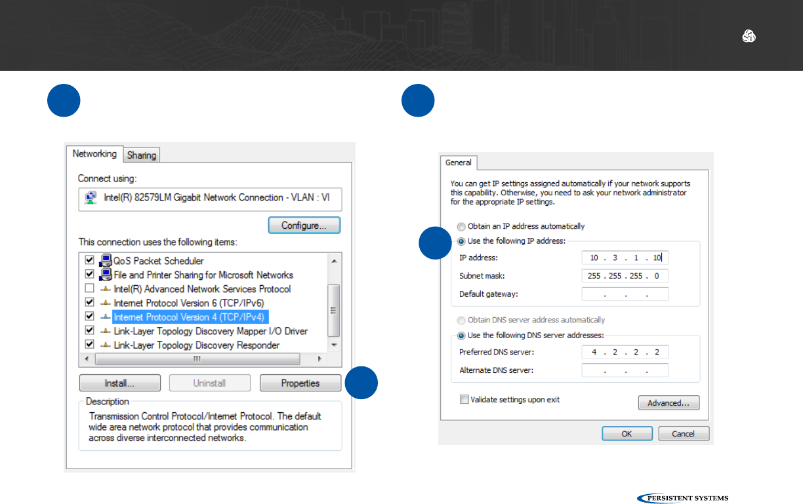Viewport: 803px width, 504px height.
Task: Click the TCP/IPv4 protocol icon
Action: (x=106, y=317)
